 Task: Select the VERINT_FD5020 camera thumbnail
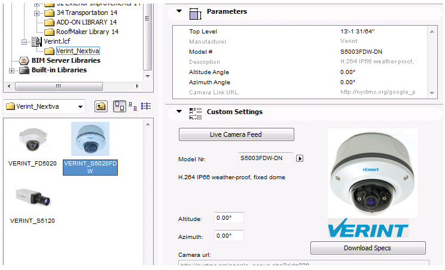33,139
